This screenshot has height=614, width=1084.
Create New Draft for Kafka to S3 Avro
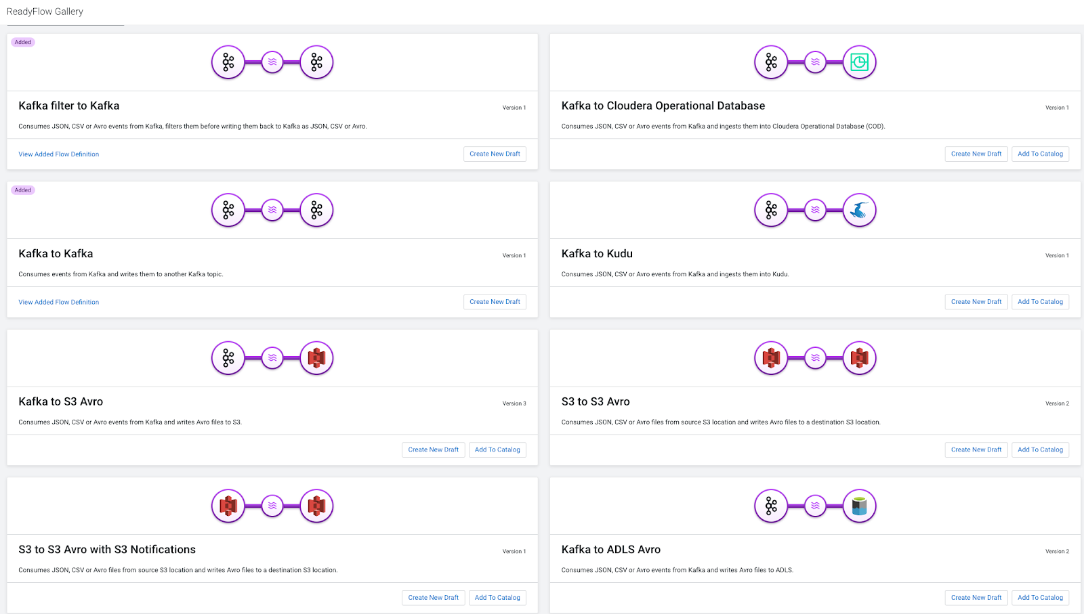point(433,449)
